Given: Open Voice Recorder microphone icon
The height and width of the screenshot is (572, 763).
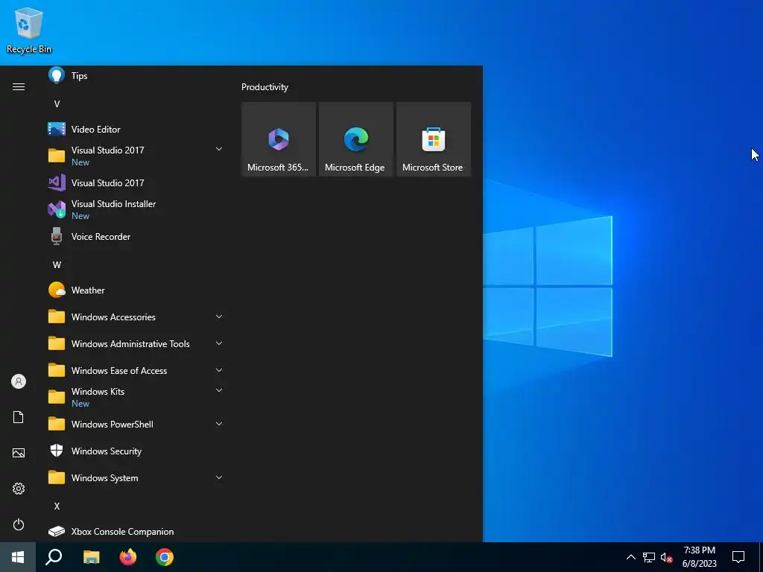Looking at the screenshot, I should pyautogui.click(x=57, y=236).
